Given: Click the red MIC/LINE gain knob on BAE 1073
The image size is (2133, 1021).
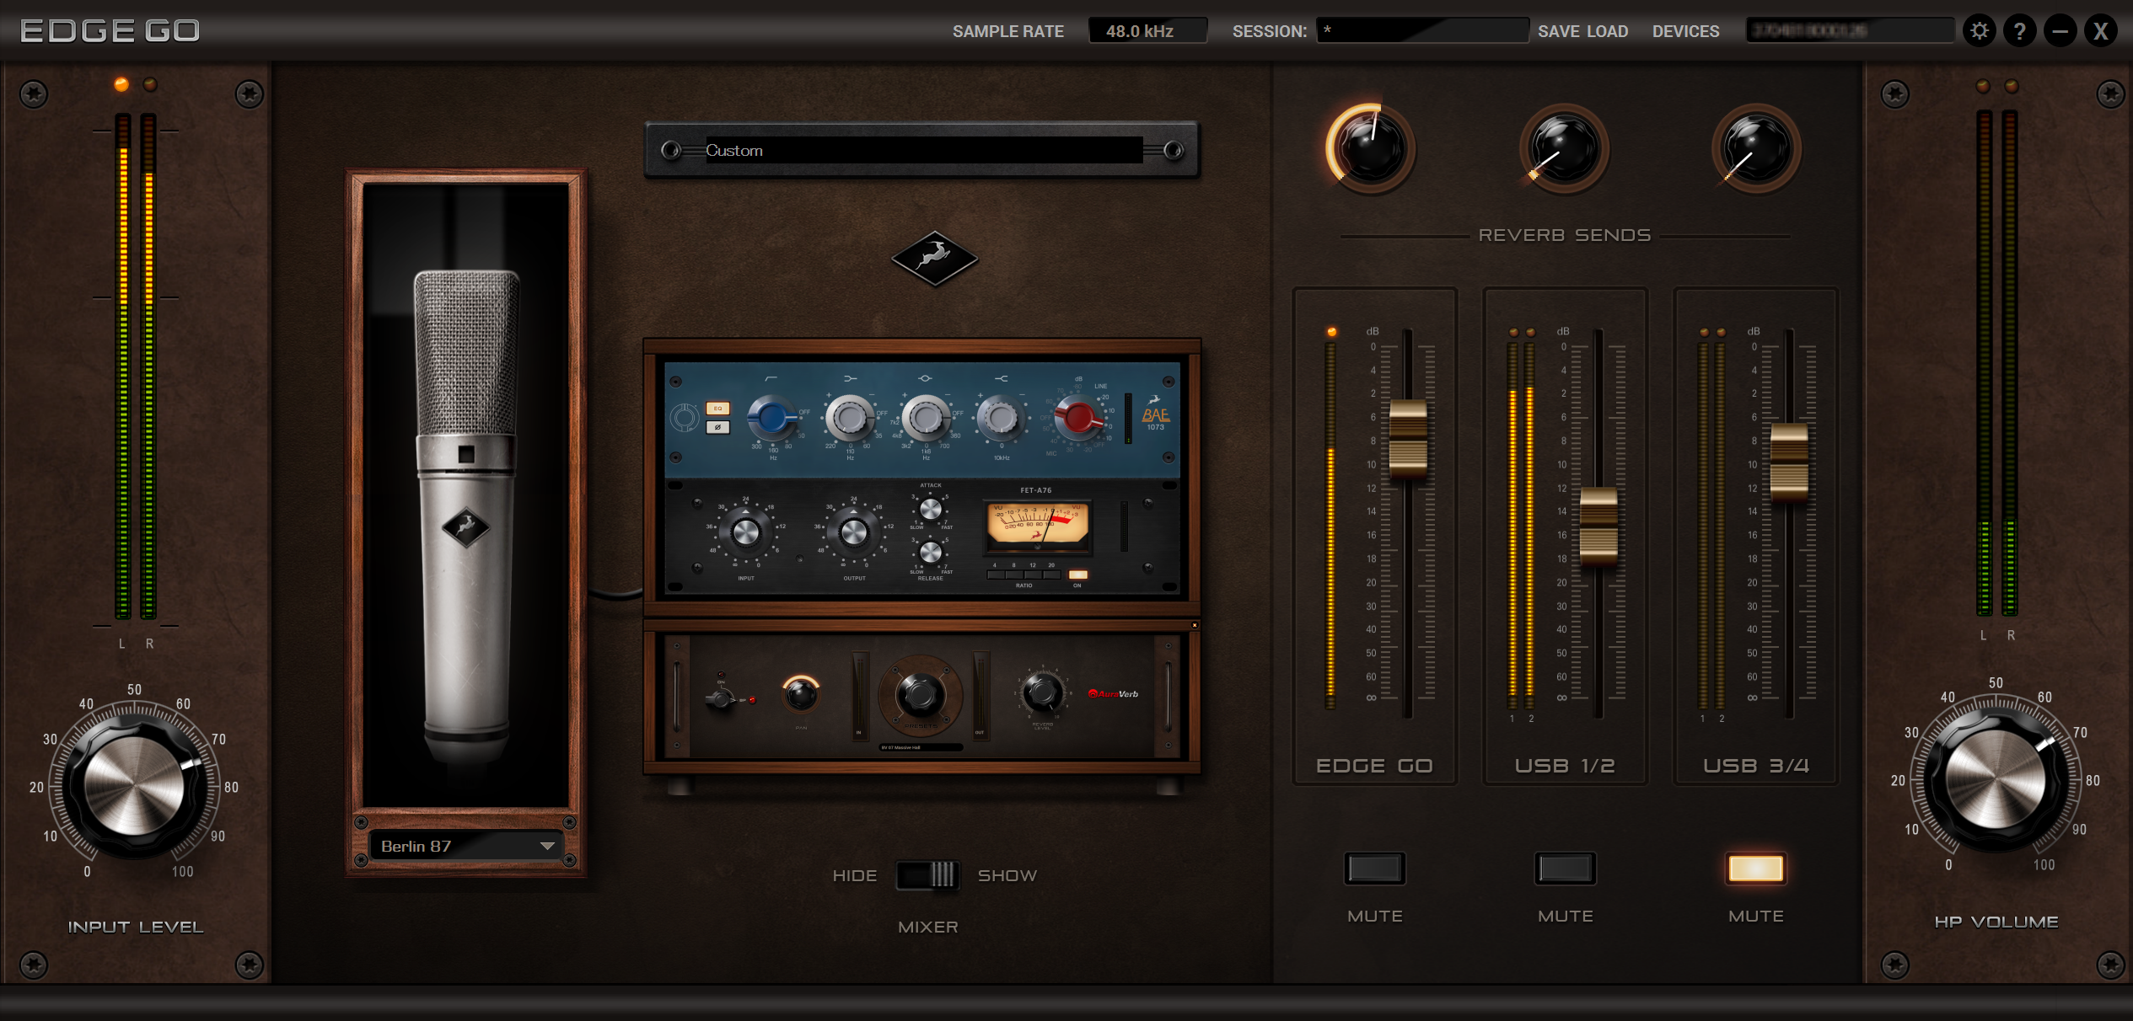Looking at the screenshot, I should (x=1079, y=417).
